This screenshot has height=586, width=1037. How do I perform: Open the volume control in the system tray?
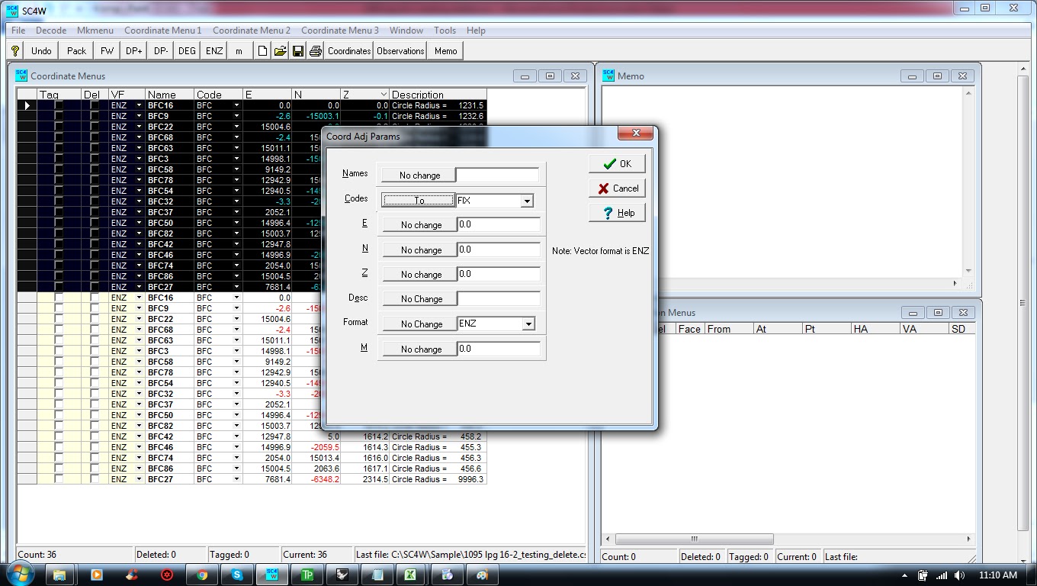959,575
